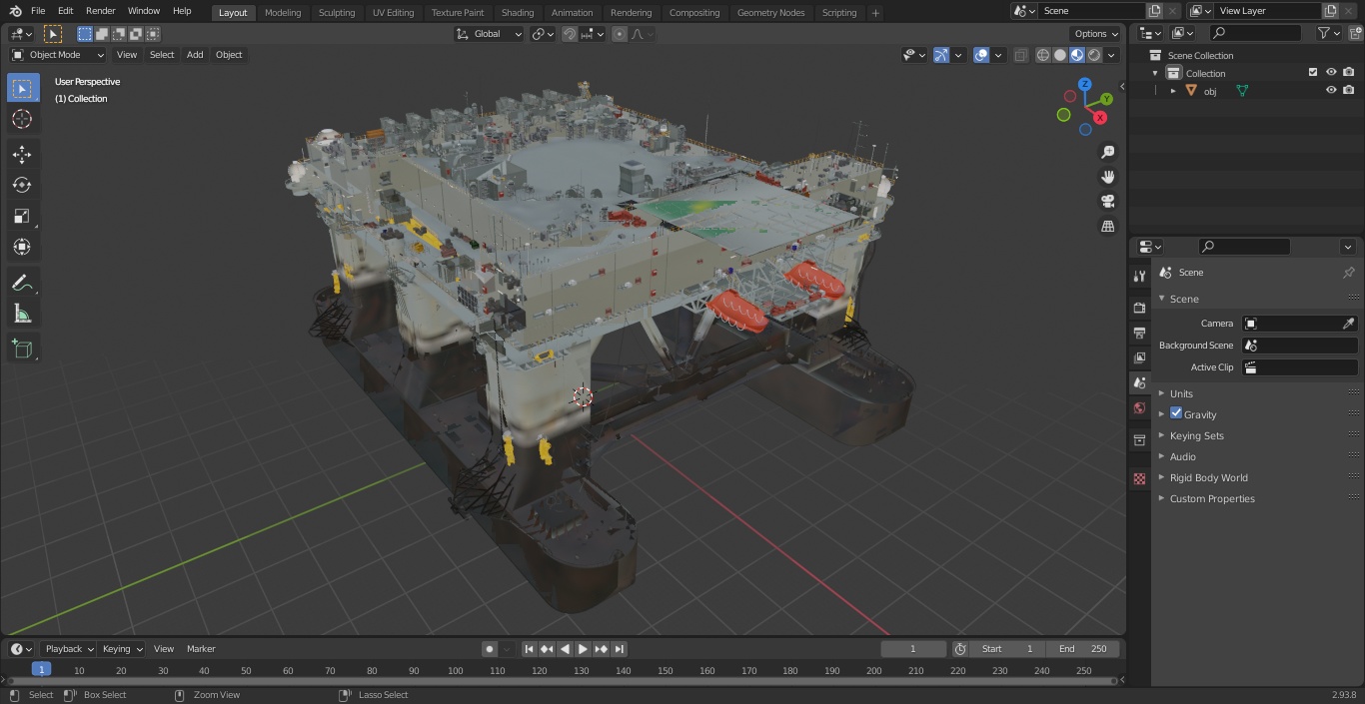The image size is (1365, 704).
Task: Hide the obj object in viewport
Action: (1331, 90)
